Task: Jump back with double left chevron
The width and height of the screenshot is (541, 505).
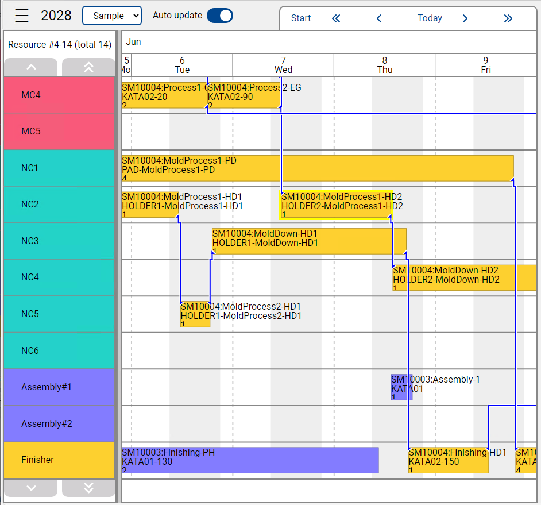Action: click(337, 18)
